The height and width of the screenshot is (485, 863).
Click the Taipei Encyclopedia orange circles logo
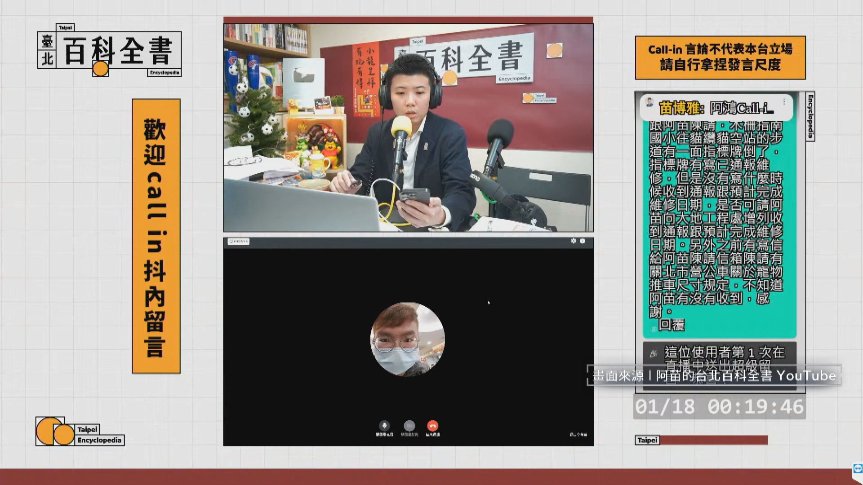coord(55,432)
